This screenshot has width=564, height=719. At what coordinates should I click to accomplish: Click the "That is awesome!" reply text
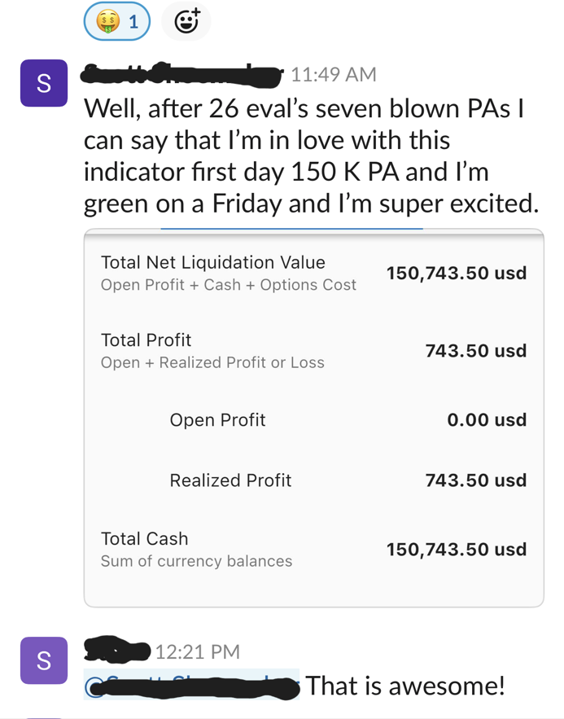(x=405, y=686)
